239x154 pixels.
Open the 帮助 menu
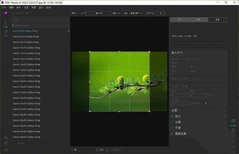pyautogui.click(x=49, y=8)
